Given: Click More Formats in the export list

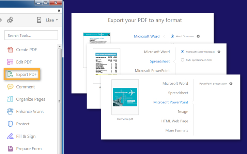Looking at the screenshot, I should pyautogui.click(x=176, y=130).
